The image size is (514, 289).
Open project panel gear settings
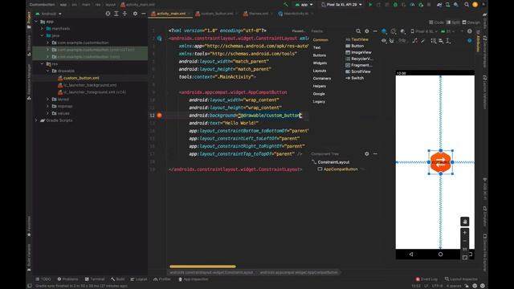coord(135,14)
